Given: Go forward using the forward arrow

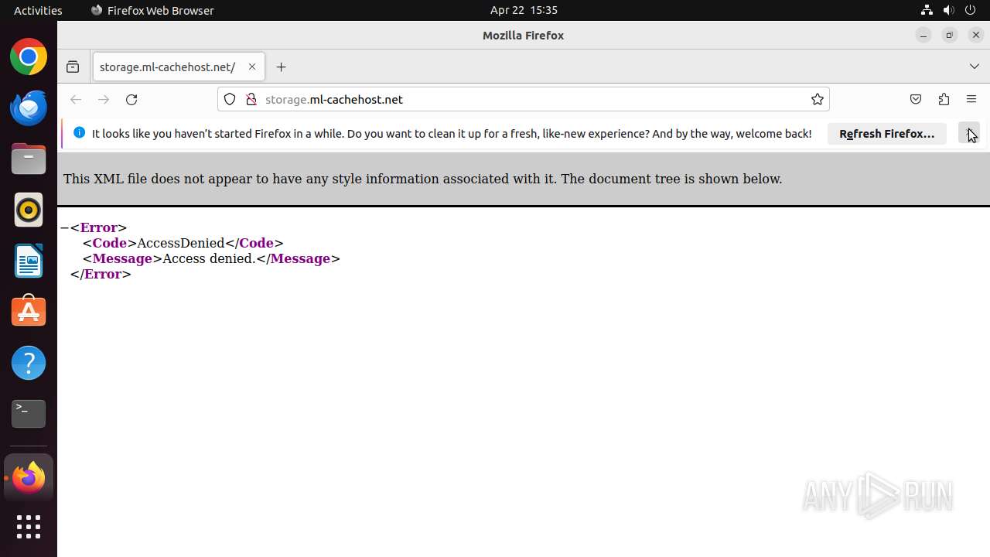Looking at the screenshot, I should [104, 99].
